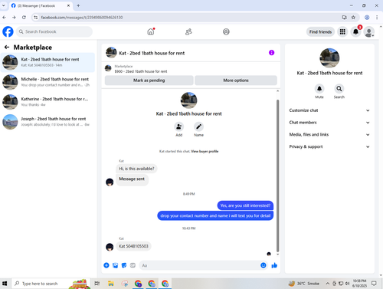Show hidden system tray icons
This screenshot has height=289, width=383.
(327, 284)
